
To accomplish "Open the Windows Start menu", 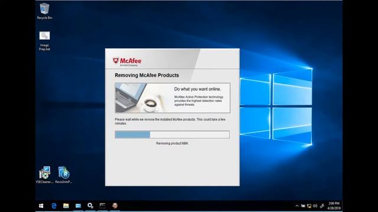I will click(41, 206).
